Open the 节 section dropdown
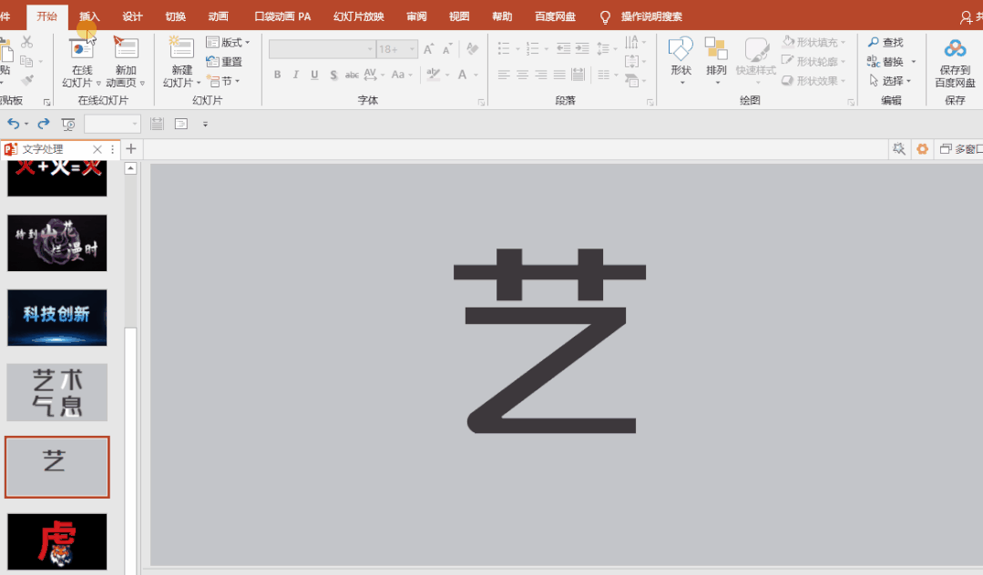The image size is (983, 575). pos(223,81)
